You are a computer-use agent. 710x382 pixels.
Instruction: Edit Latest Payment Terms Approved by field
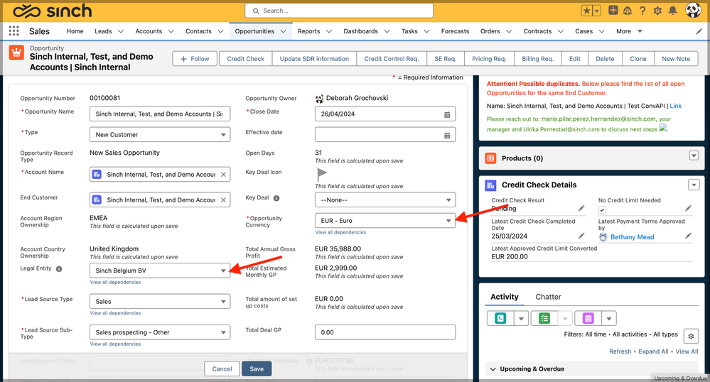(x=688, y=236)
